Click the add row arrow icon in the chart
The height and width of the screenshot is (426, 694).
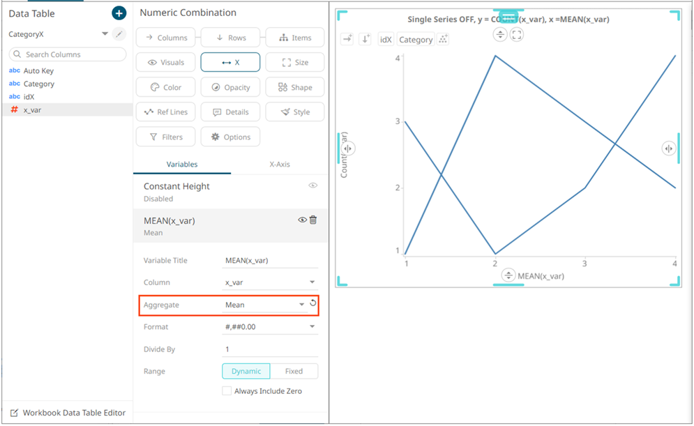tap(365, 39)
